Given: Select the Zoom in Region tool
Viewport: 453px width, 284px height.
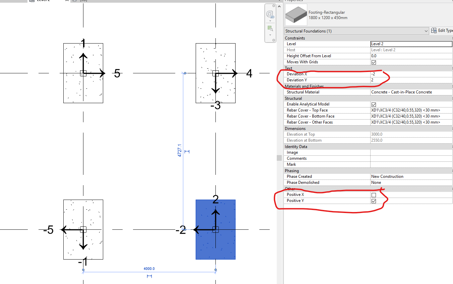Looking at the screenshot, I should tap(269, 28).
